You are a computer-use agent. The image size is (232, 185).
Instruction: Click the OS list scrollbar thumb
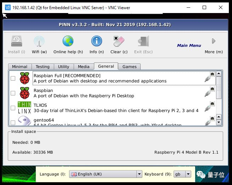click(219, 88)
